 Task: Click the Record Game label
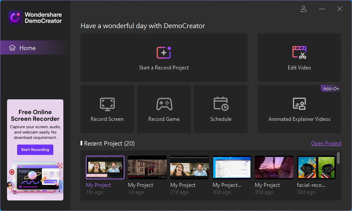[164, 119]
